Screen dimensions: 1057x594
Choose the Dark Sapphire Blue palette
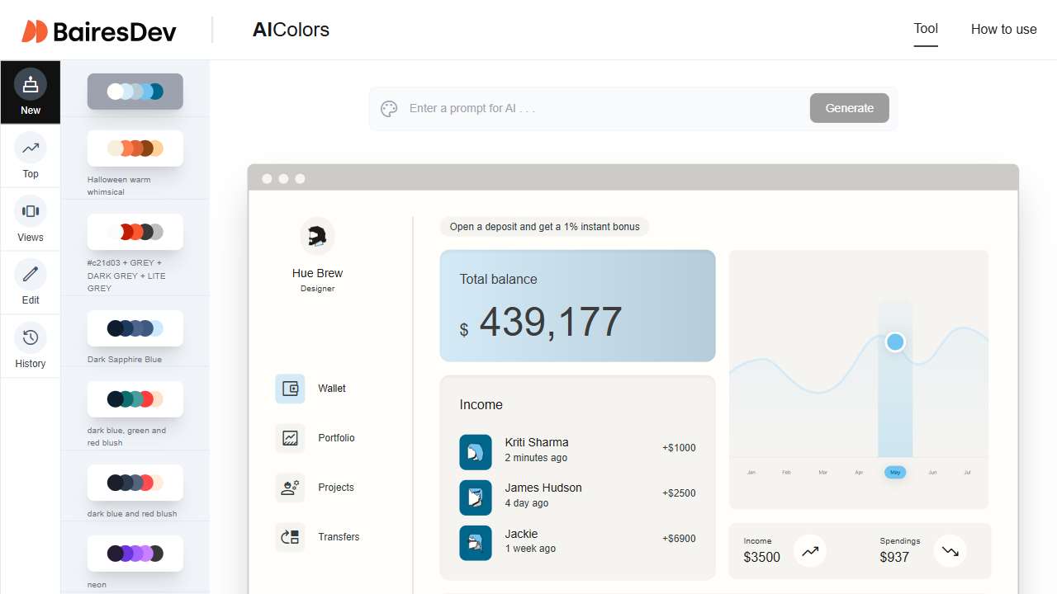pos(135,328)
